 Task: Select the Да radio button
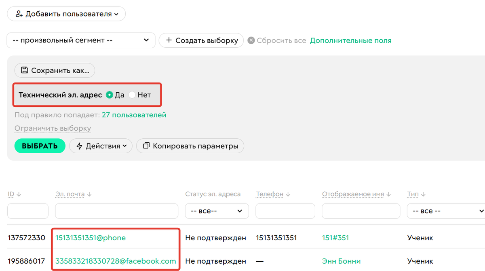(x=109, y=95)
